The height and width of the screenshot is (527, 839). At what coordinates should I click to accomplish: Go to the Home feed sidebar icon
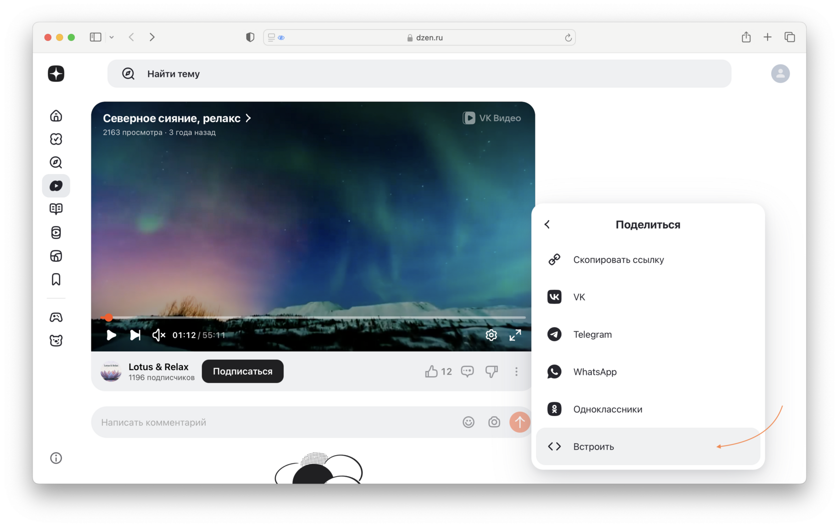point(56,116)
